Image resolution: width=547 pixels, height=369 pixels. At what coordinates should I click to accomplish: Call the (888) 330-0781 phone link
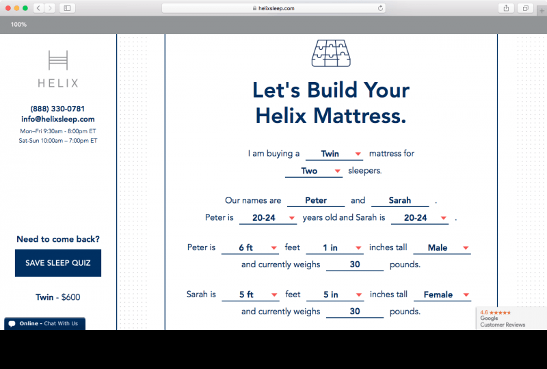pyautogui.click(x=57, y=109)
